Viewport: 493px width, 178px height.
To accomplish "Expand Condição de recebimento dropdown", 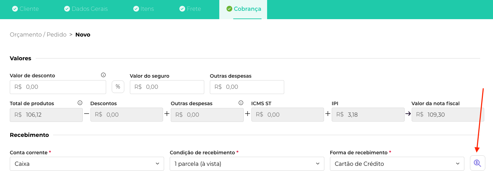I will pyautogui.click(x=247, y=164).
